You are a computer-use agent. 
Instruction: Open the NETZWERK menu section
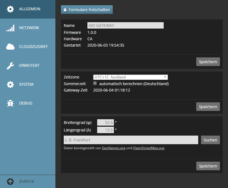tap(29, 28)
